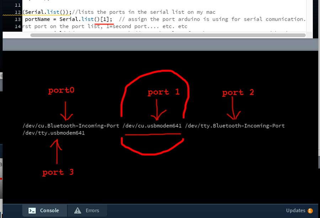Open the Updates notification link
Viewport: 320px width, 218px height.
(x=295, y=211)
